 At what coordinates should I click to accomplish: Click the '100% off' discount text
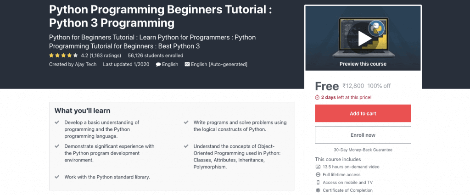(379, 86)
